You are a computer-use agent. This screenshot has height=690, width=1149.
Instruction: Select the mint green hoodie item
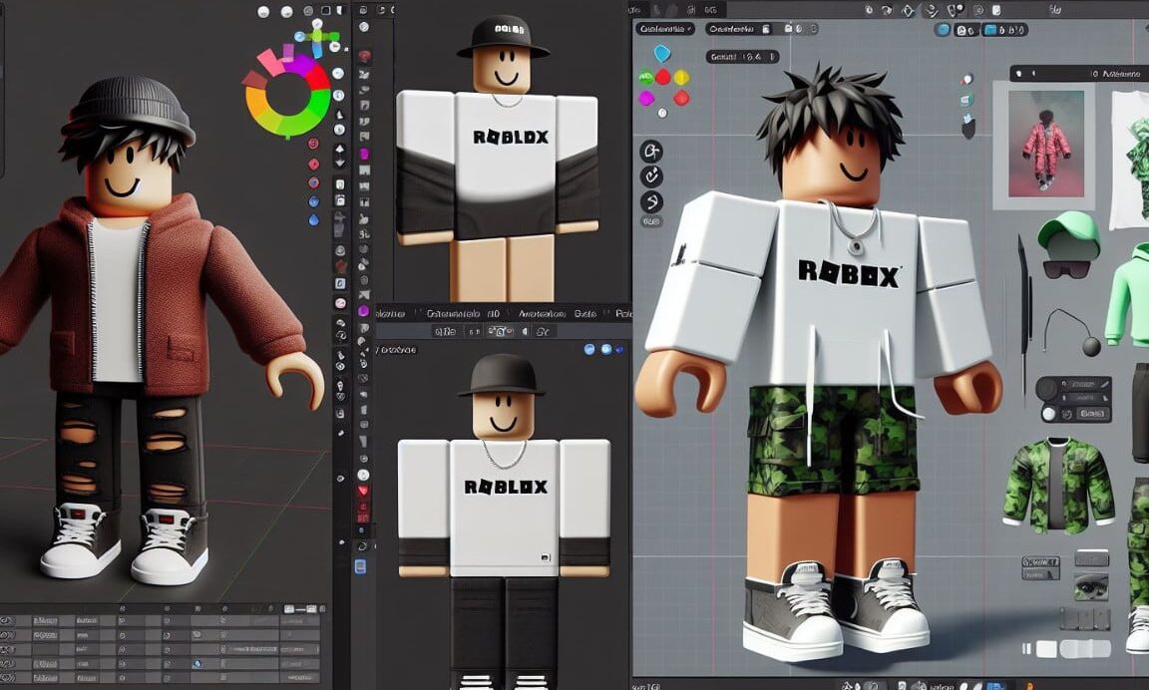pyautogui.click(x=1126, y=295)
